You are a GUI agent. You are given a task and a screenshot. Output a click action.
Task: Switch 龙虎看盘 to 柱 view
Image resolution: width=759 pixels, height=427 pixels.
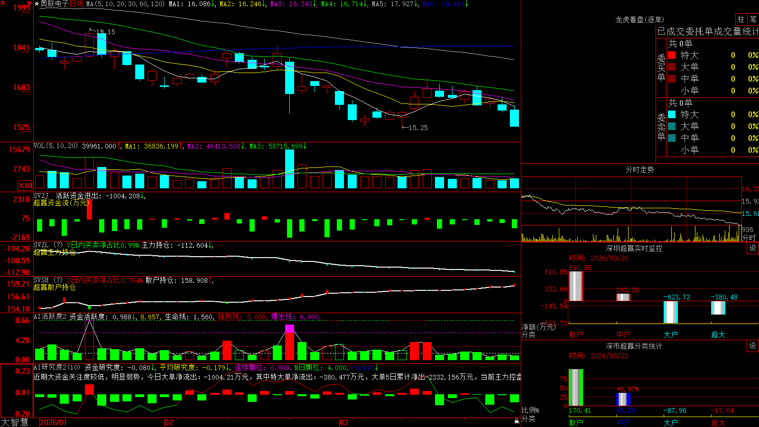pos(740,19)
